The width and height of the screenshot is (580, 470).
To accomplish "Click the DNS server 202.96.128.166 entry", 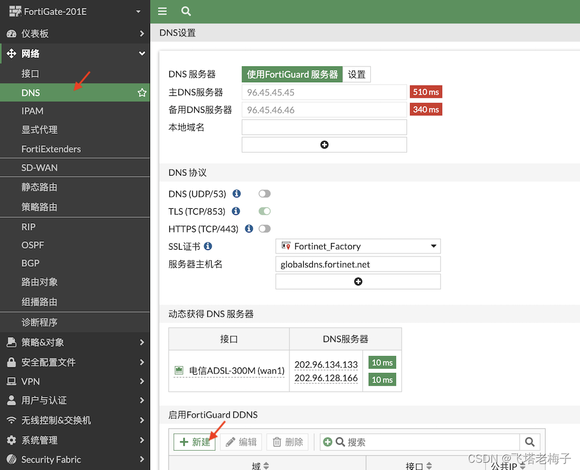I will (x=326, y=378).
